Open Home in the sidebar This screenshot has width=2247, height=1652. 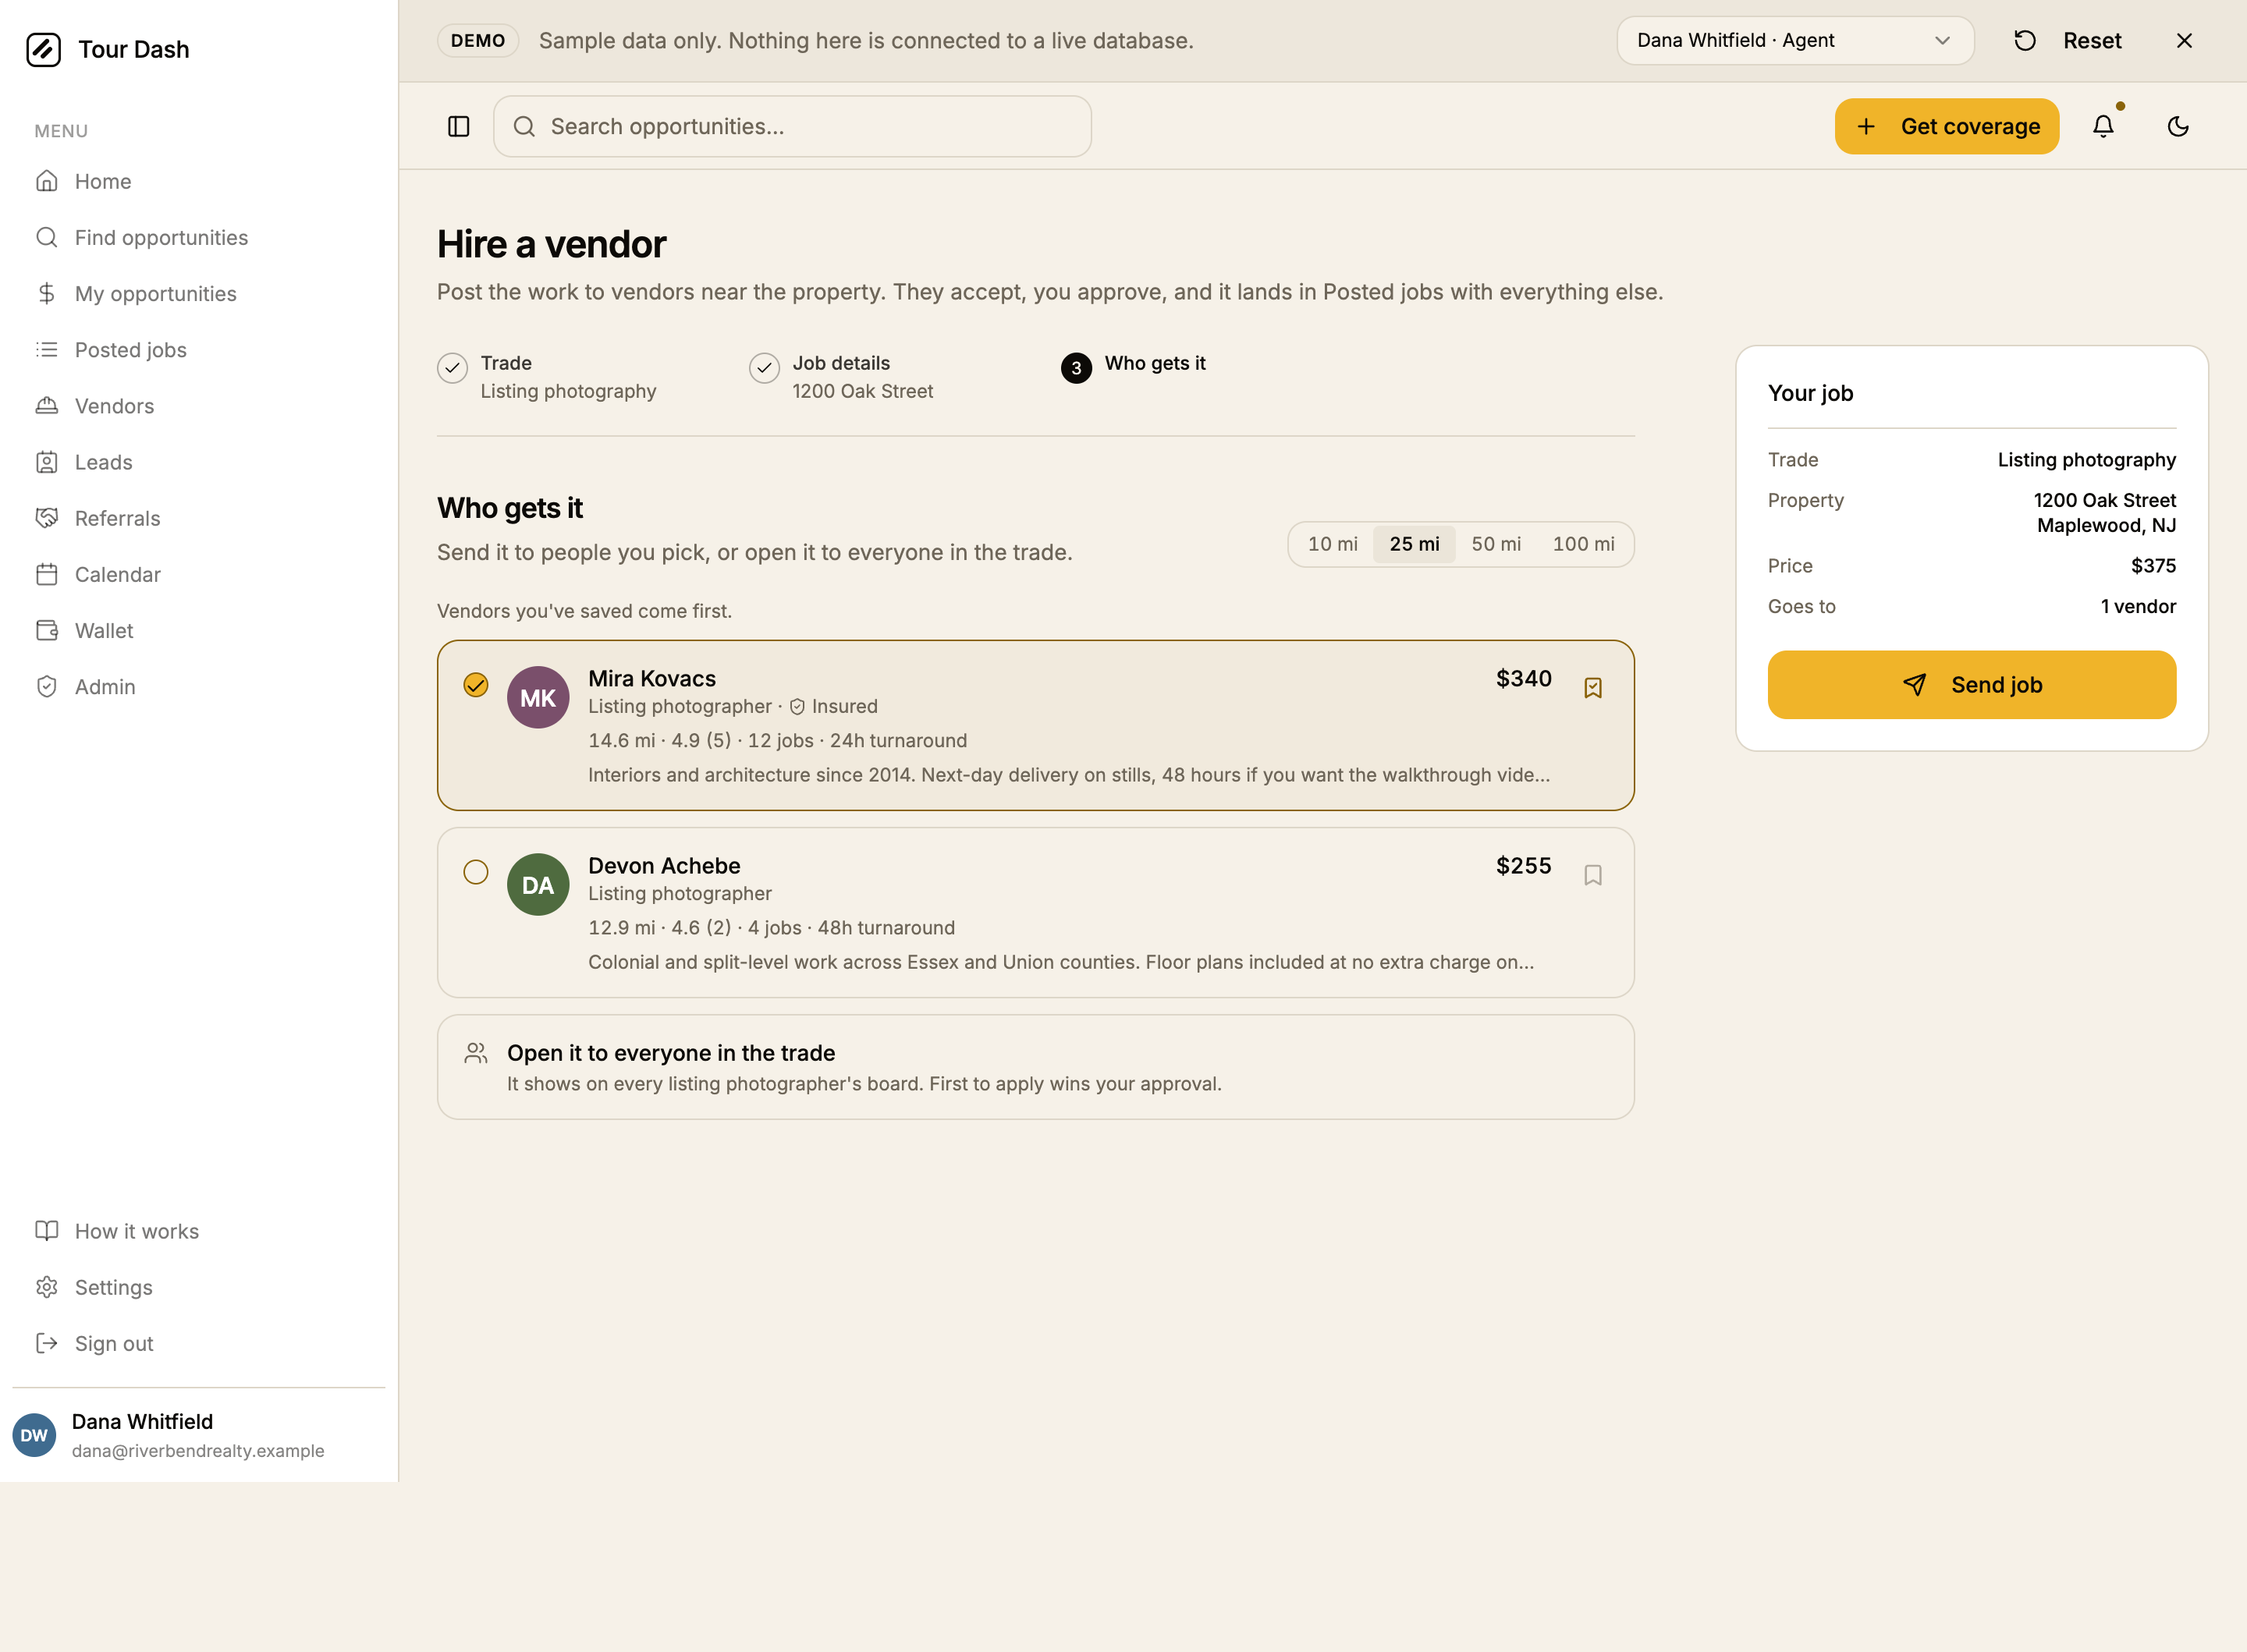(198, 181)
